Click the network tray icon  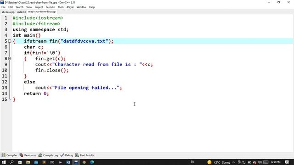(x=244, y=162)
